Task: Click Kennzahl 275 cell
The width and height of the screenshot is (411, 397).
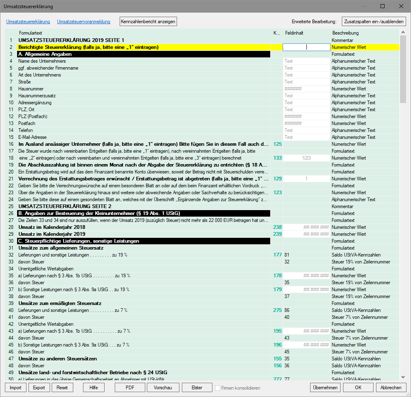Action: [277, 310]
